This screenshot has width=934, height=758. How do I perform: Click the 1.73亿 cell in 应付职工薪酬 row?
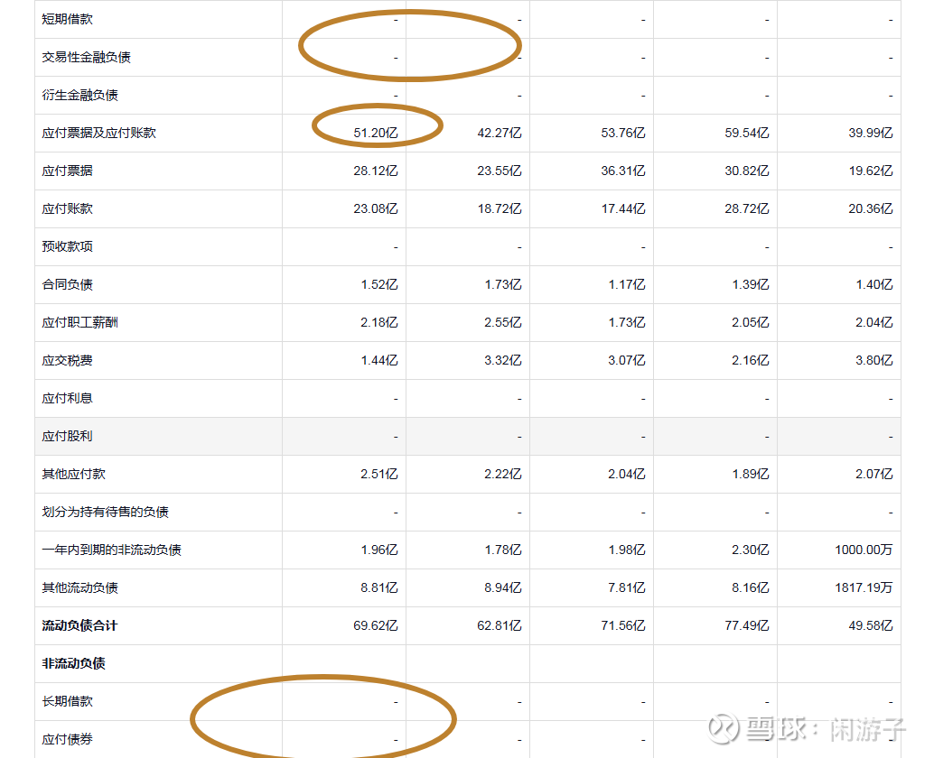627,322
